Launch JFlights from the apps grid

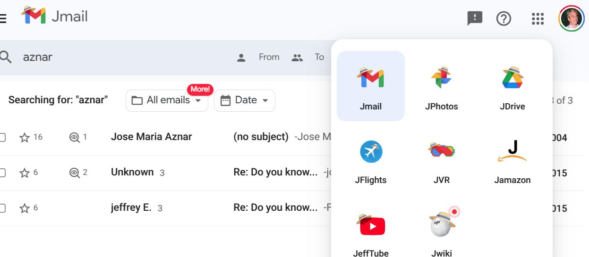tap(371, 160)
